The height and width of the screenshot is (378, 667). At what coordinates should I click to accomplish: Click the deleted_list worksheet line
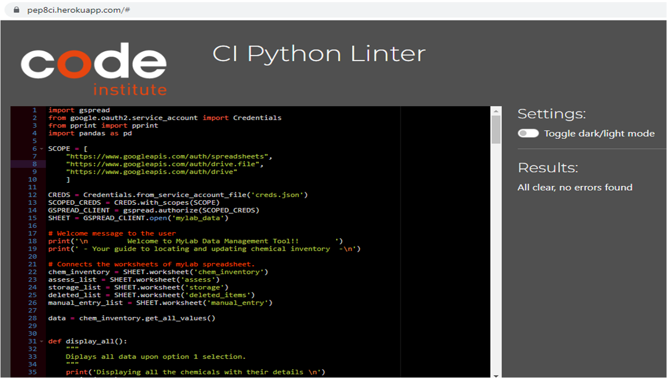click(x=152, y=295)
